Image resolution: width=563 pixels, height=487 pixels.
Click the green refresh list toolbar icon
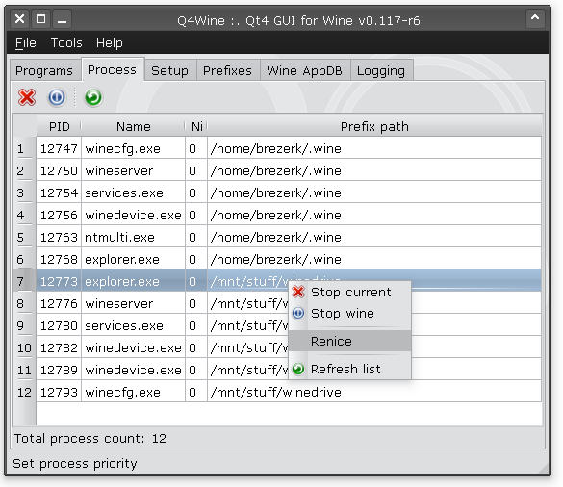[93, 97]
